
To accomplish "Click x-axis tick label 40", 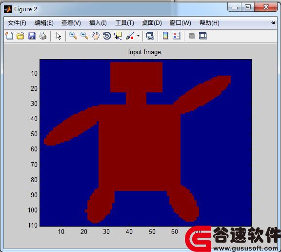I will click(129, 231).
